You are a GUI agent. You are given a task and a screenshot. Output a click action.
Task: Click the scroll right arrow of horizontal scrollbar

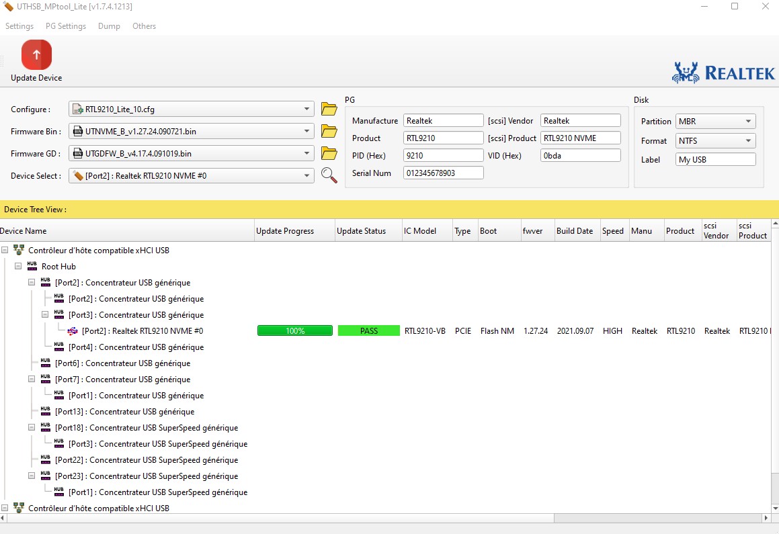766,518
